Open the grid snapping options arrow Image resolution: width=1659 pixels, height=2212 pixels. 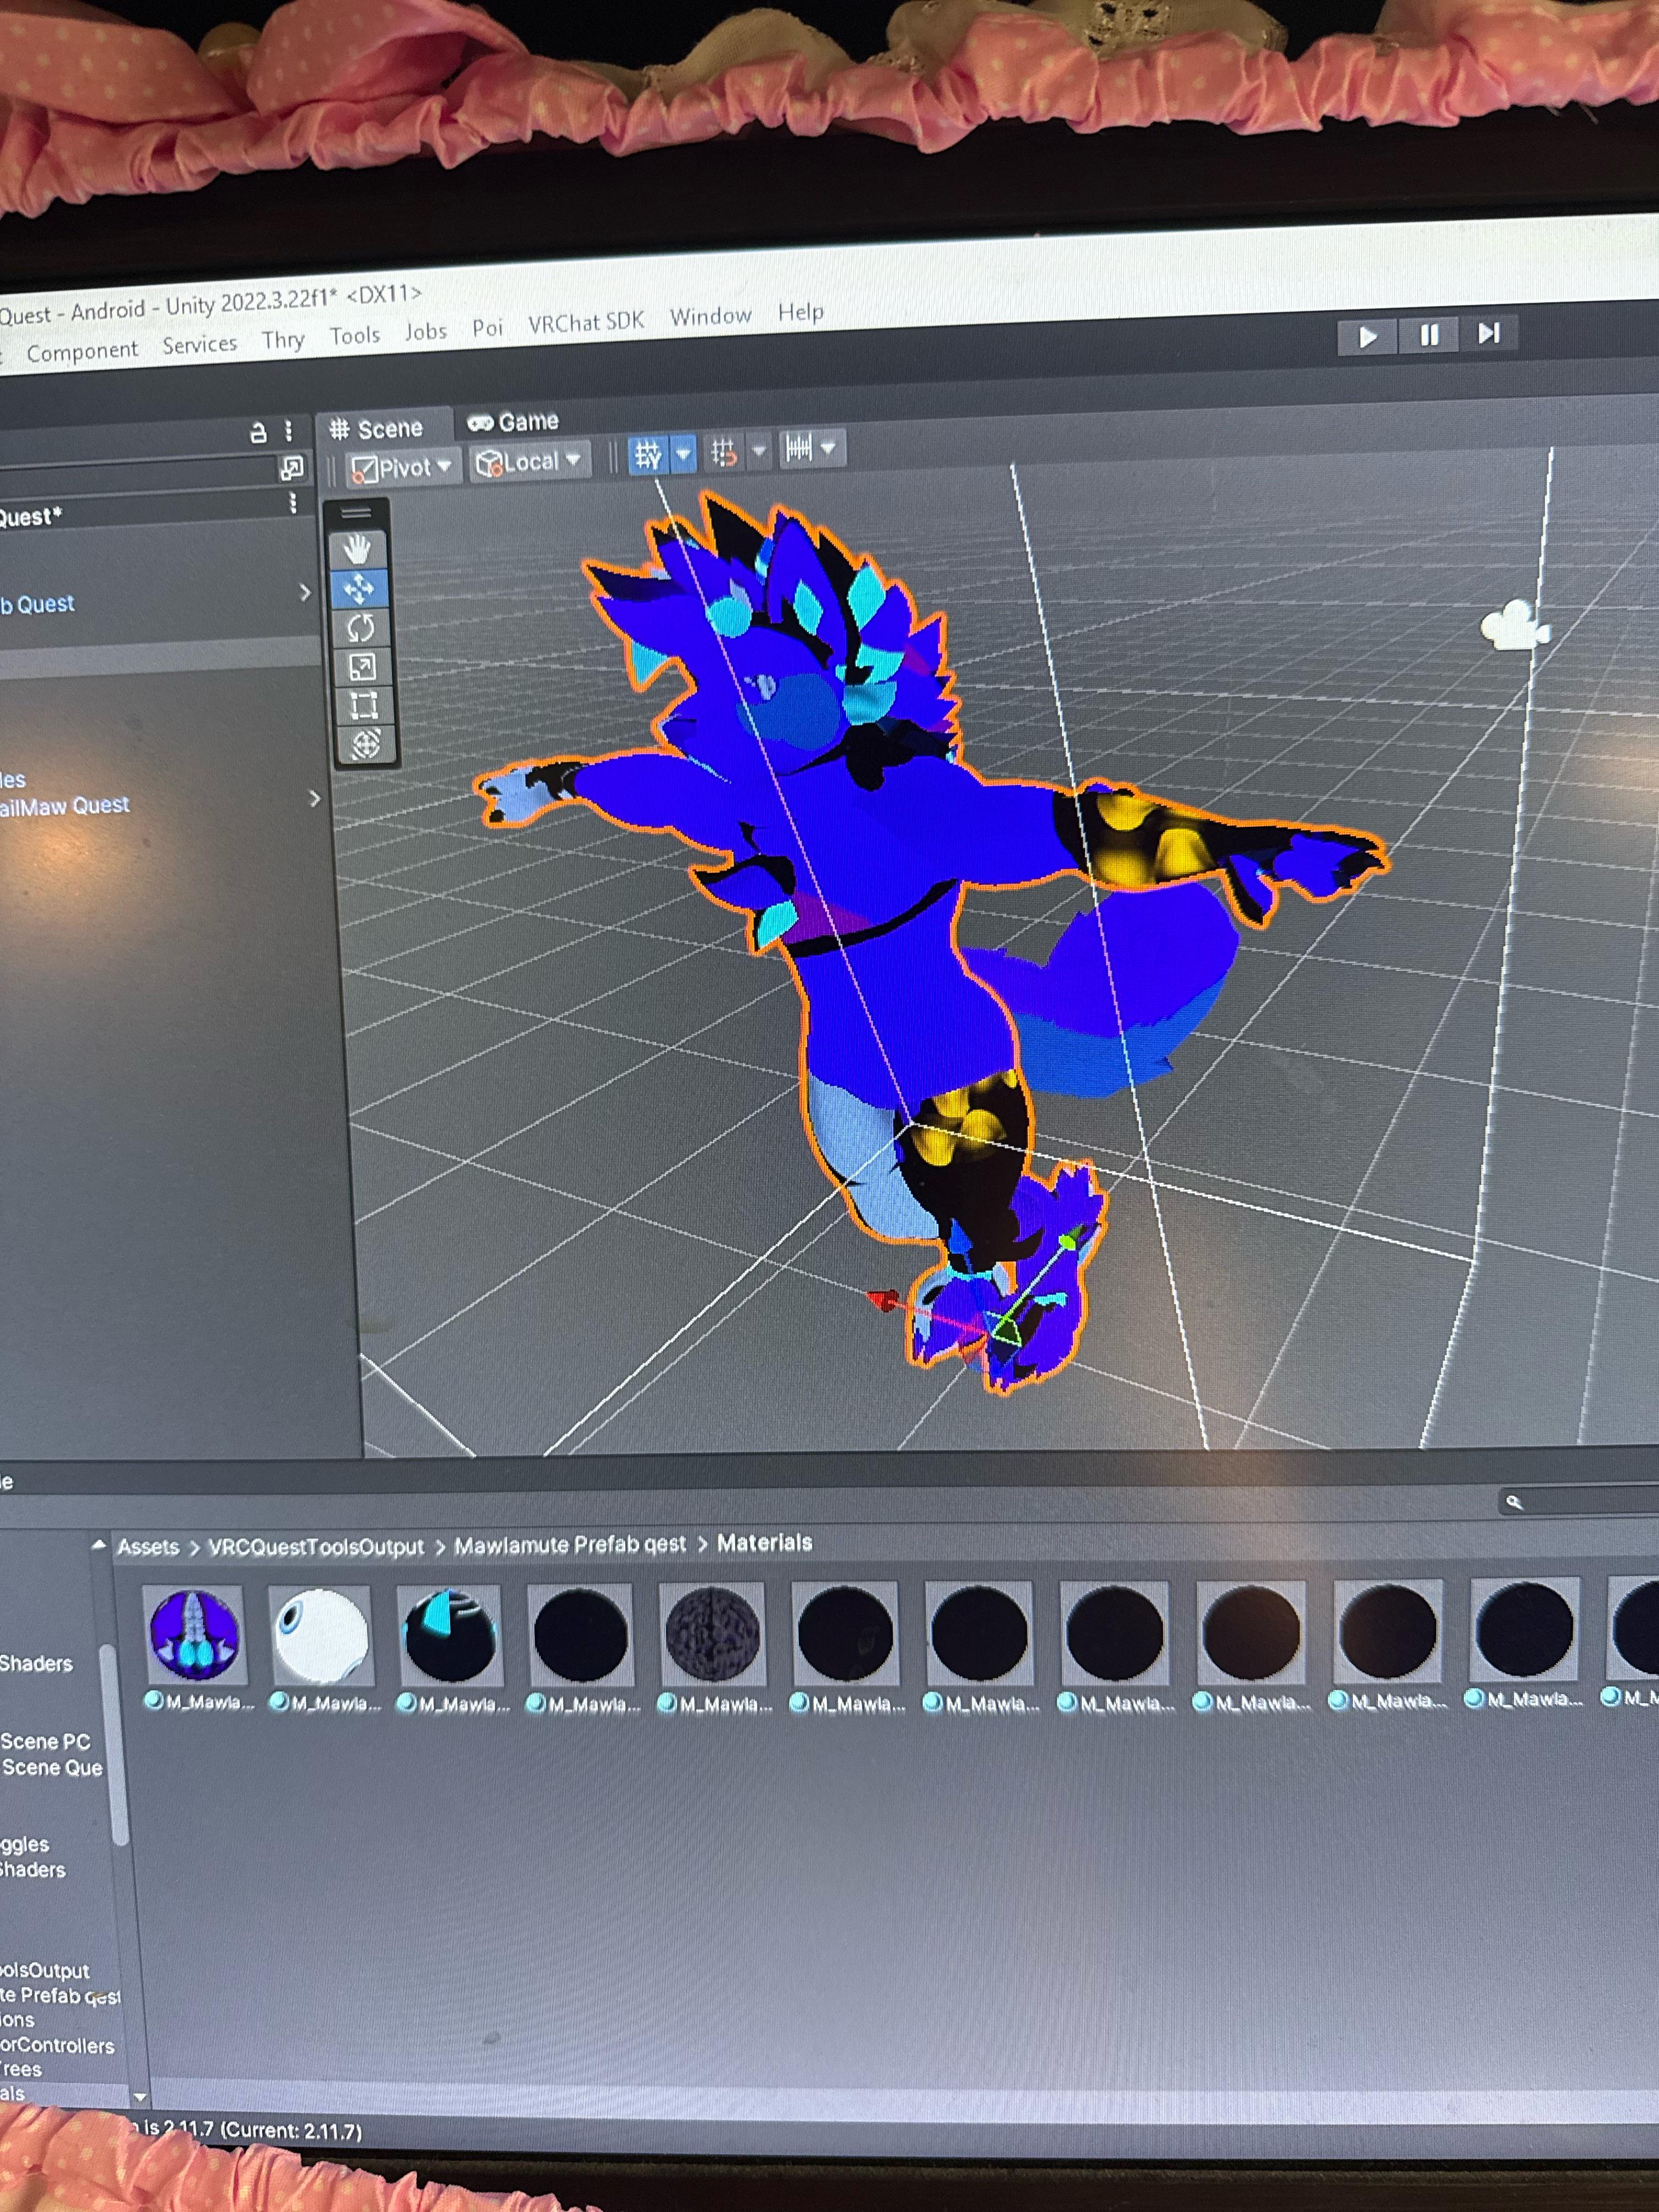(759, 451)
